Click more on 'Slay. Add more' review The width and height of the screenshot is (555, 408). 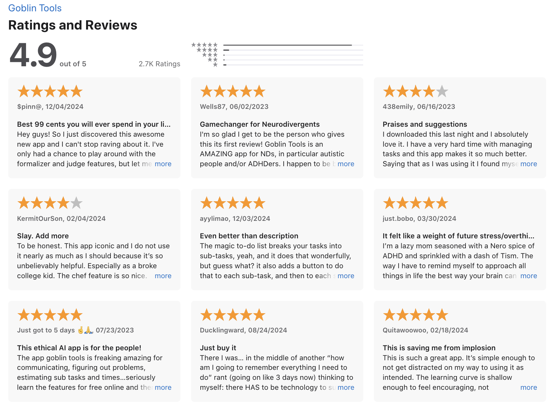(163, 276)
